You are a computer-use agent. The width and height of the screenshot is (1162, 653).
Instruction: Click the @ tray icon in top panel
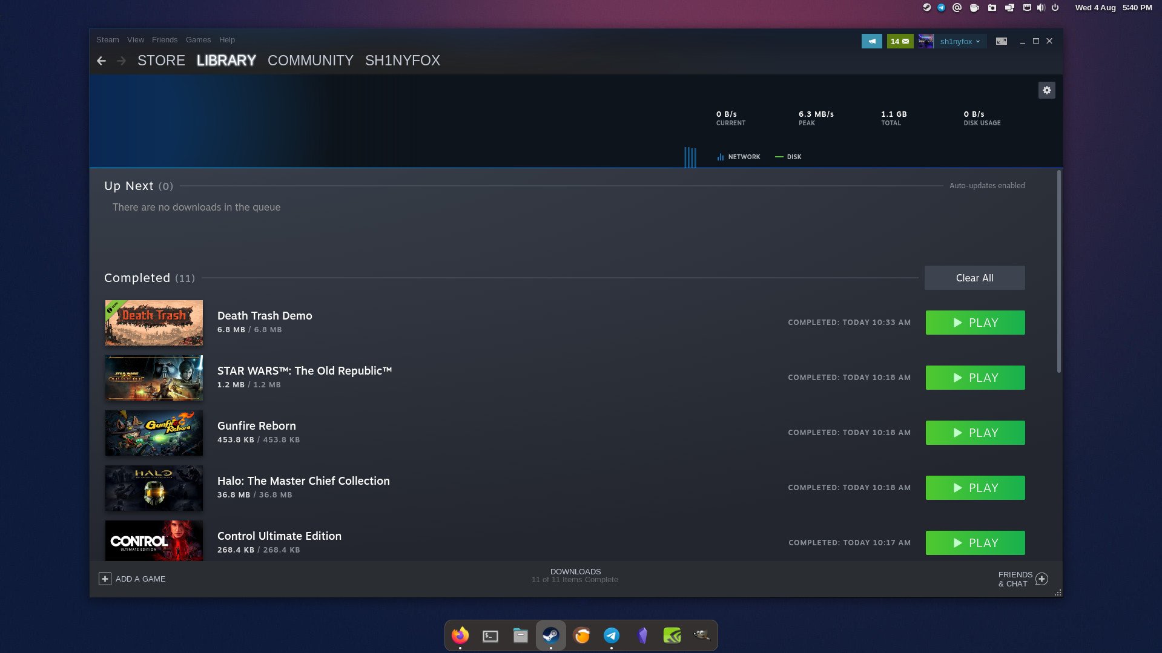(x=957, y=8)
